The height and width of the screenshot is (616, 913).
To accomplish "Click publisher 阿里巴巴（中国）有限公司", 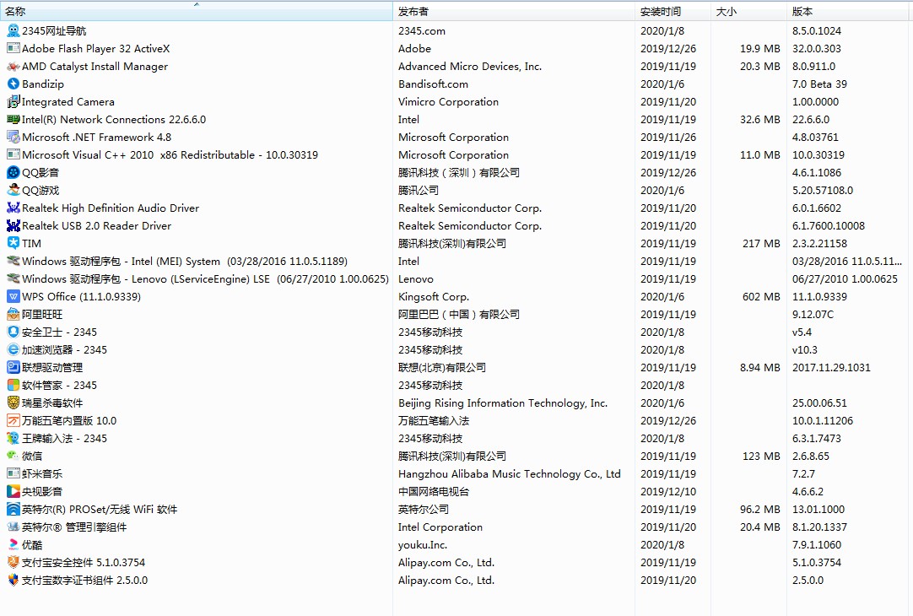I will 459,315.
